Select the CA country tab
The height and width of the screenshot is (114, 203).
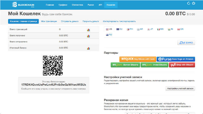(x=180, y=29)
